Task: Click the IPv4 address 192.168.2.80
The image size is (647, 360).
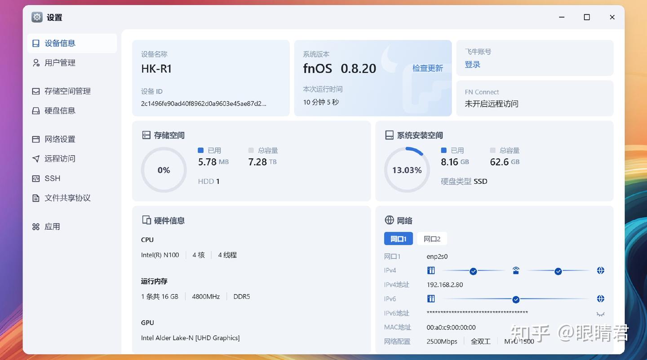Action: (445, 284)
